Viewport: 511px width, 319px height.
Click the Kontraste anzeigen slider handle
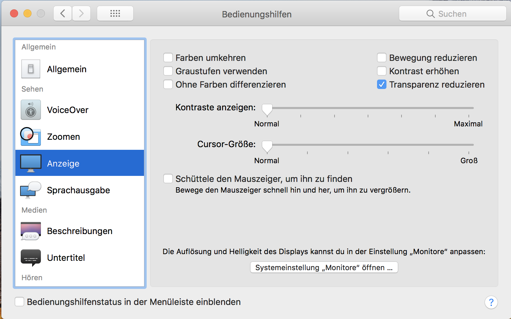pyautogui.click(x=267, y=109)
